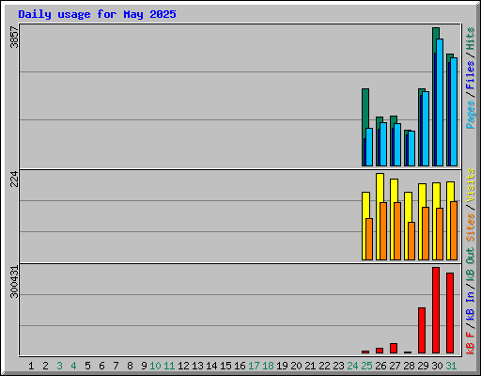Click the orange 'Sites' legend label
This screenshot has width=481, height=376.
(x=471, y=227)
